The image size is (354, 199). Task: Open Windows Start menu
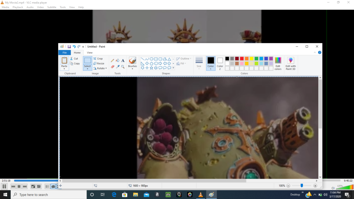point(5,195)
